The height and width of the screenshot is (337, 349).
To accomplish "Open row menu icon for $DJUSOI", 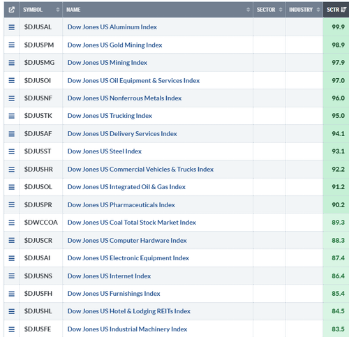I will (x=12, y=80).
